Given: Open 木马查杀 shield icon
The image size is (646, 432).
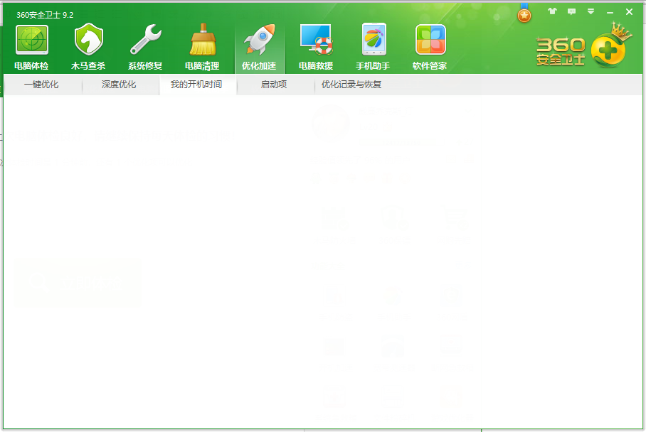Looking at the screenshot, I should 89,40.
